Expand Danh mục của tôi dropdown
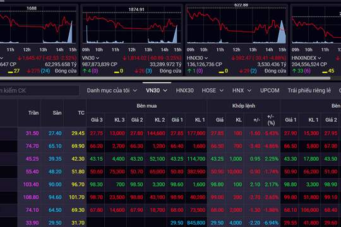Viewport: 341px width, 227px height. click(x=112, y=90)
